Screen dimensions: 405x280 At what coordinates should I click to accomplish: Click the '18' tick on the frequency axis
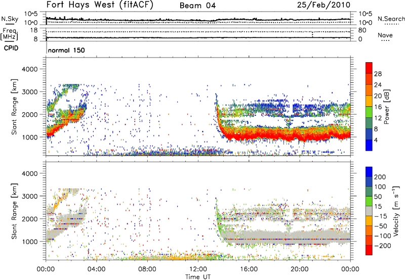click(x=34, y=30)
